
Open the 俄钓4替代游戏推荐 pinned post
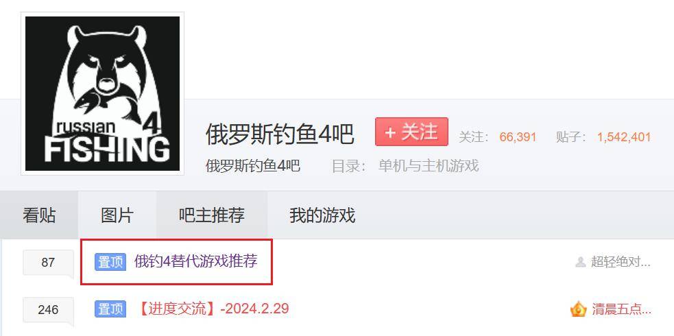click(196, 261)
